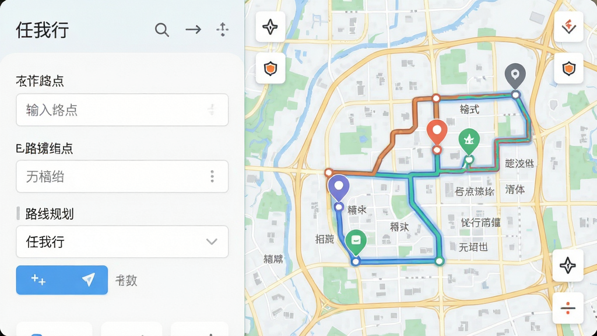Click the route dot beneath the green square pin
The width and height of the screenshot is (597, 336).
point(355,262)
